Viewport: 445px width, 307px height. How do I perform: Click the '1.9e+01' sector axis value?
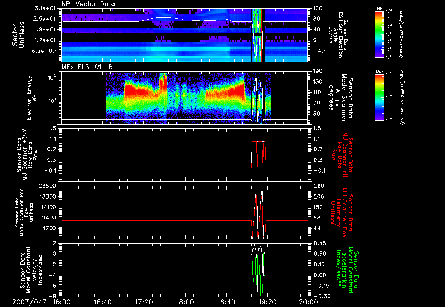45,29
